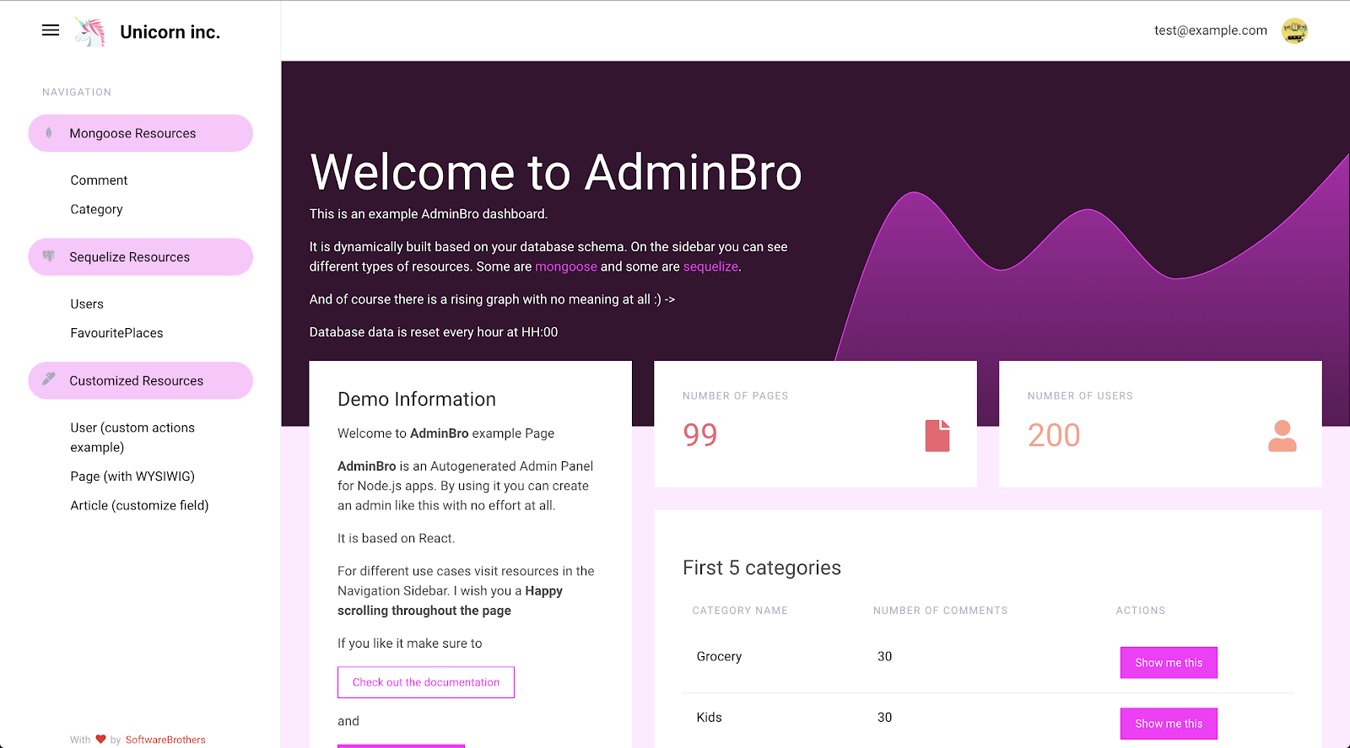Viewport: 1350px width, 748px height.
Task: Select the Grocery category name
Action: pyautogui.click(x=719, y=656)
